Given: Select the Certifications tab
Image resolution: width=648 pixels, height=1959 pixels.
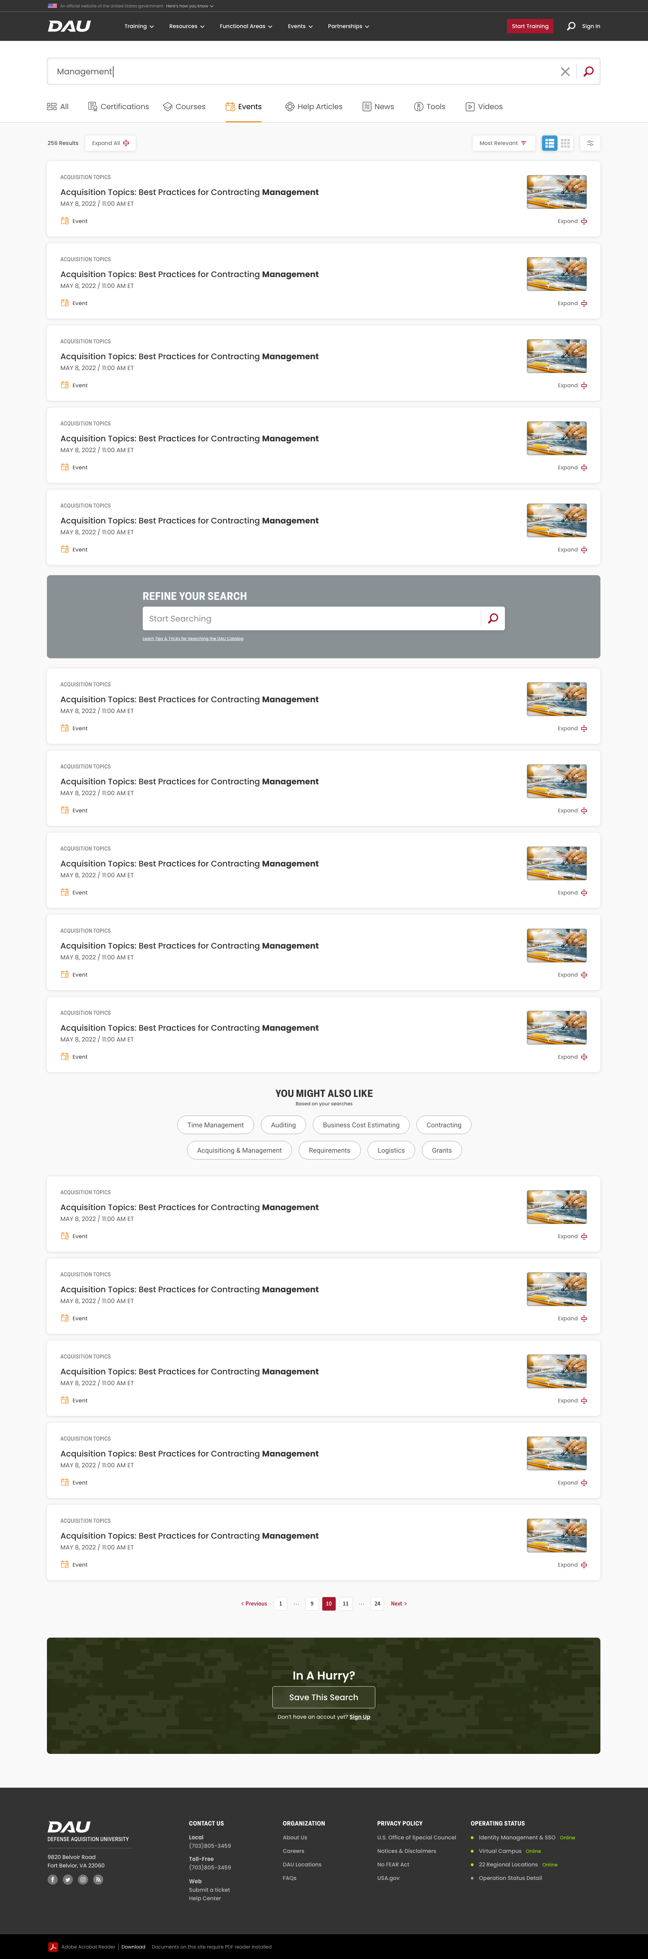Looking at the screenshot, I should [x=118, y=106].
